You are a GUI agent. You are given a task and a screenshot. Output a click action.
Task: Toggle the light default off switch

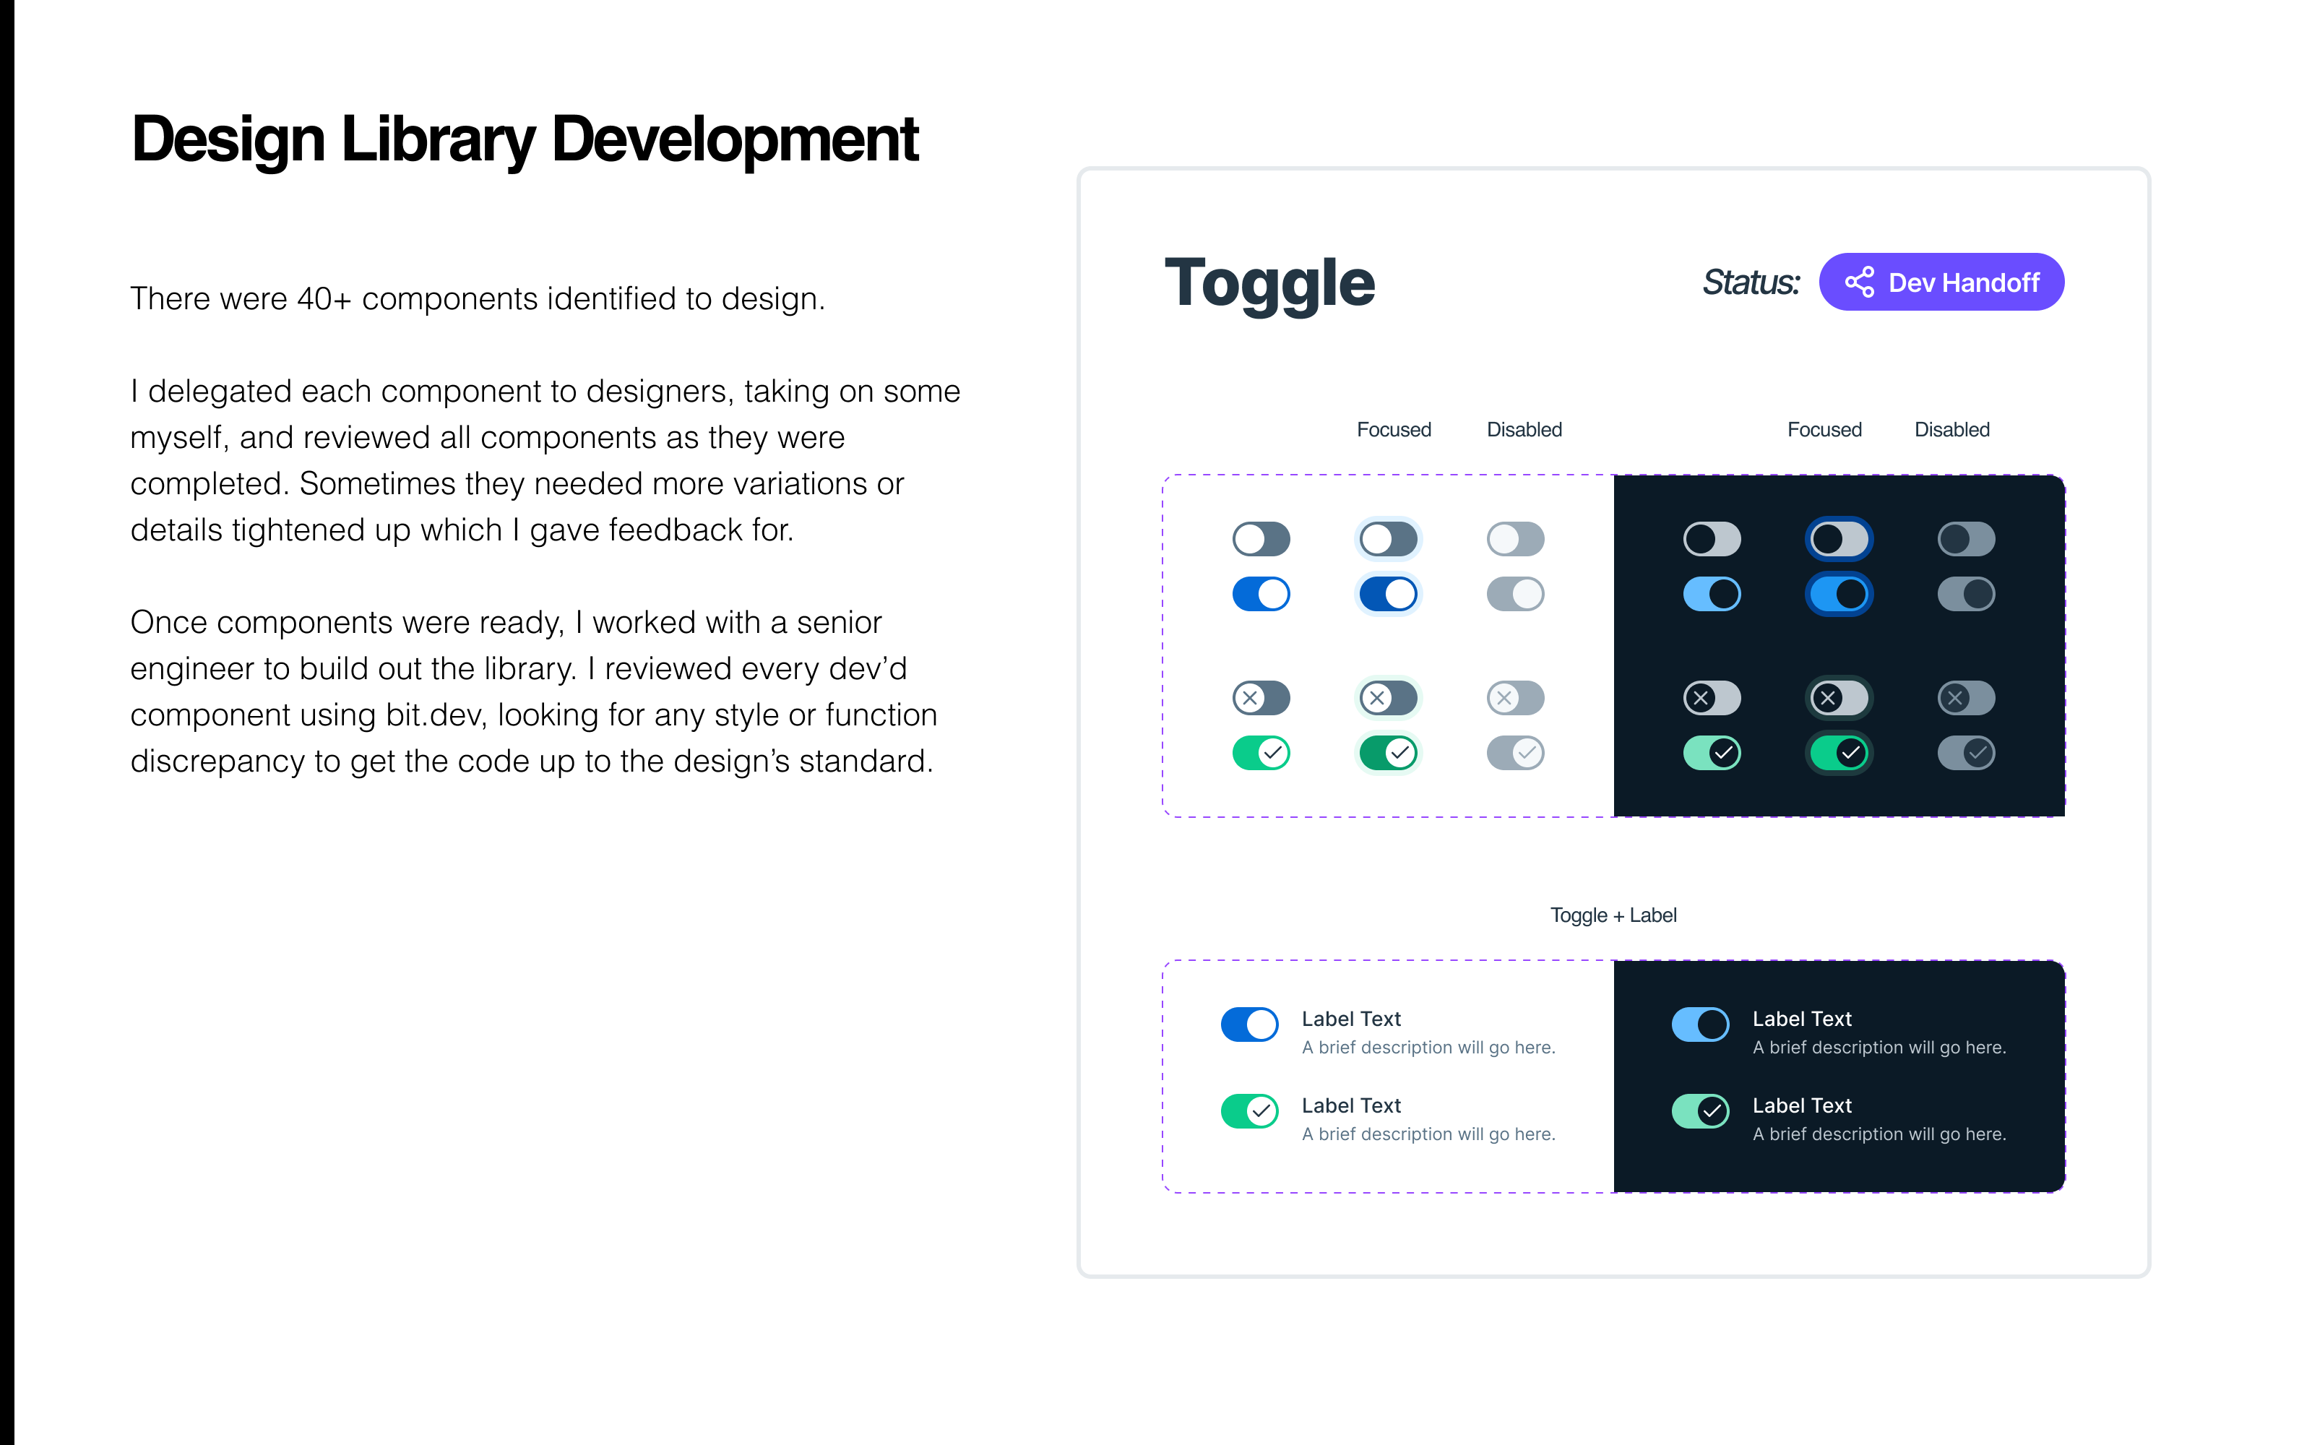point(1261,539)
